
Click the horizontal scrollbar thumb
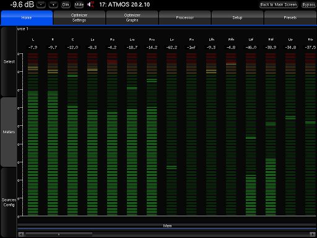pos(59,234)
